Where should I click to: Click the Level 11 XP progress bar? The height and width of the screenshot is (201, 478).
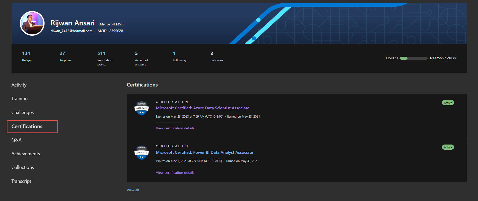click(x=414, y=58)
